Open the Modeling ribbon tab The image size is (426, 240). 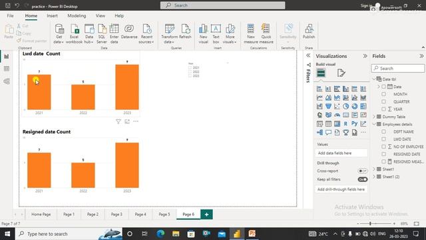pyautogui.click(x=77, y=16)
